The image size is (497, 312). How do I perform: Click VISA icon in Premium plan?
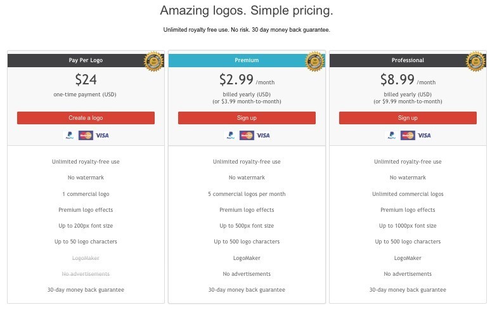[263, 136]
